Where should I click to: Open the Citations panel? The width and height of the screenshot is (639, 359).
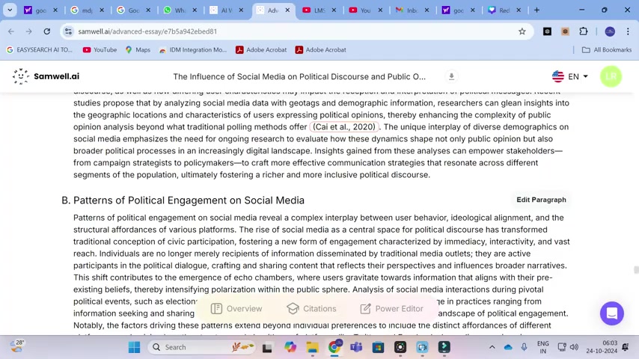pyautogui.click(x=311, y=308)
